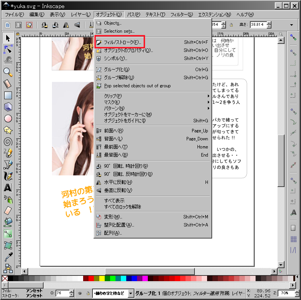Choose グループ化(G) from menu
This screenshot has height=300, width=301.
[x=153, y=70]
